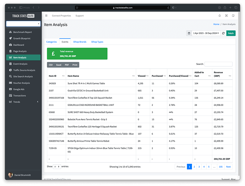Viewport: 245px width, 186px height.
Task: Toggle the hamburger menu icon
Action: (x=46, y=16)
